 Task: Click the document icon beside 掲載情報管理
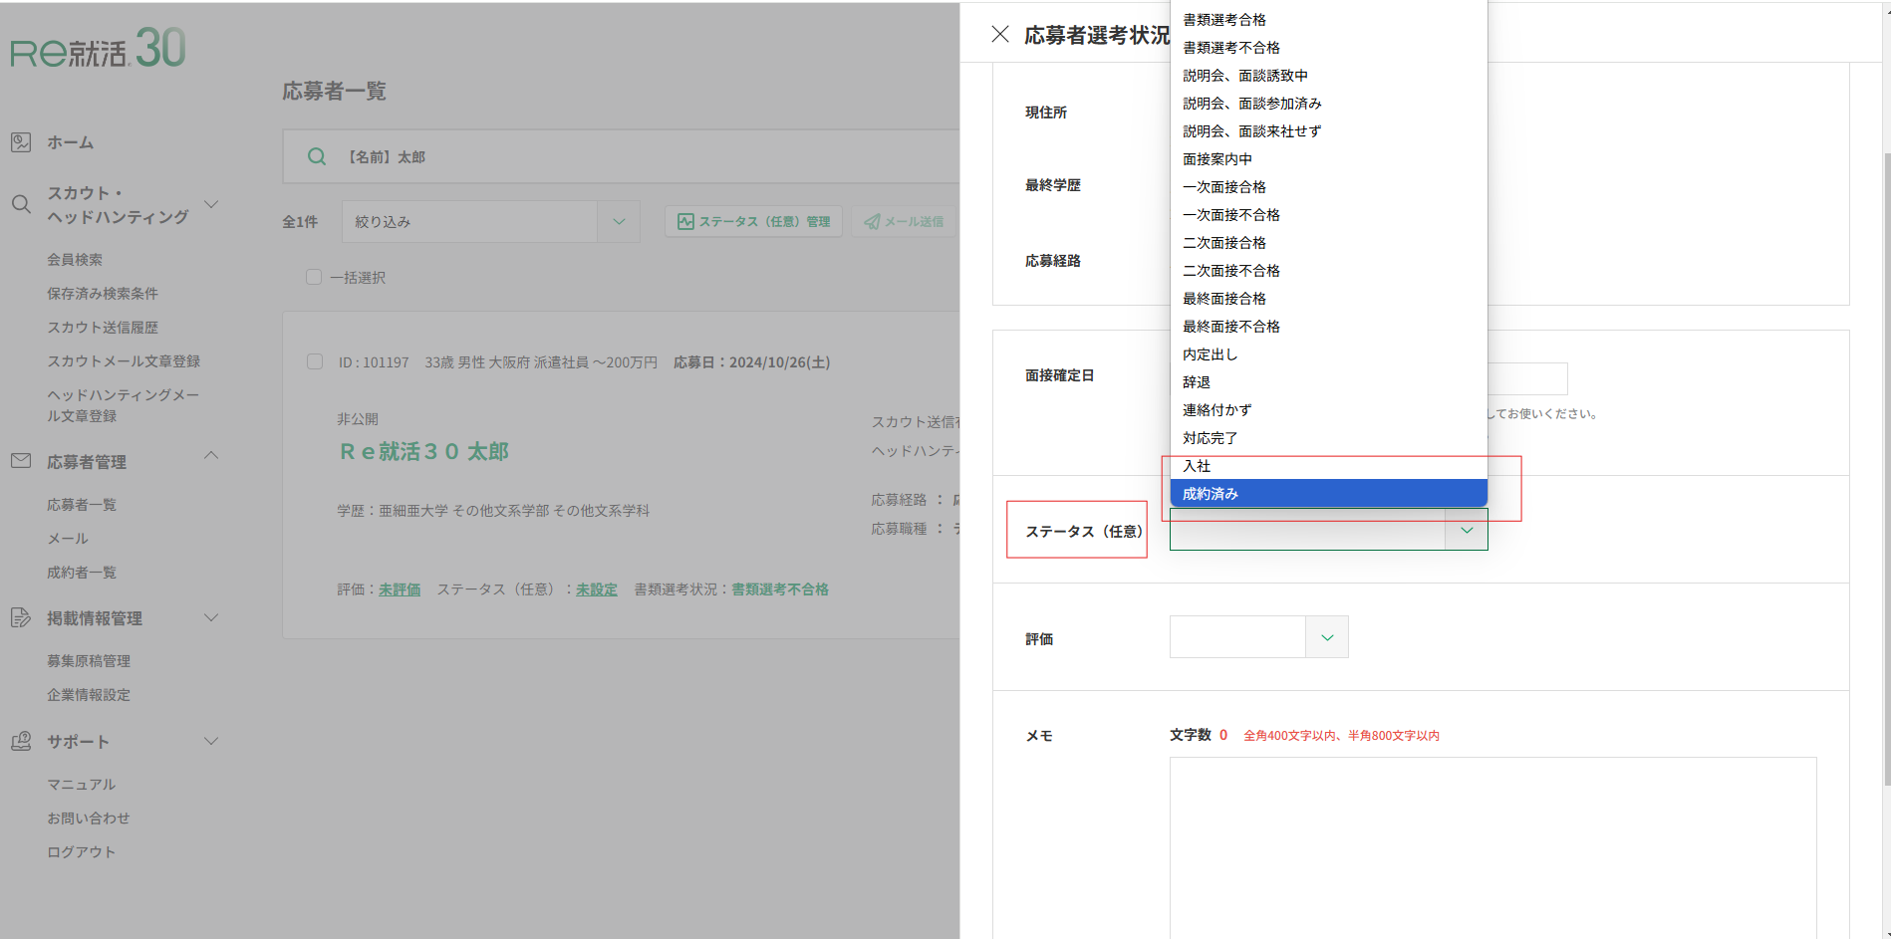tap(21, 617)
